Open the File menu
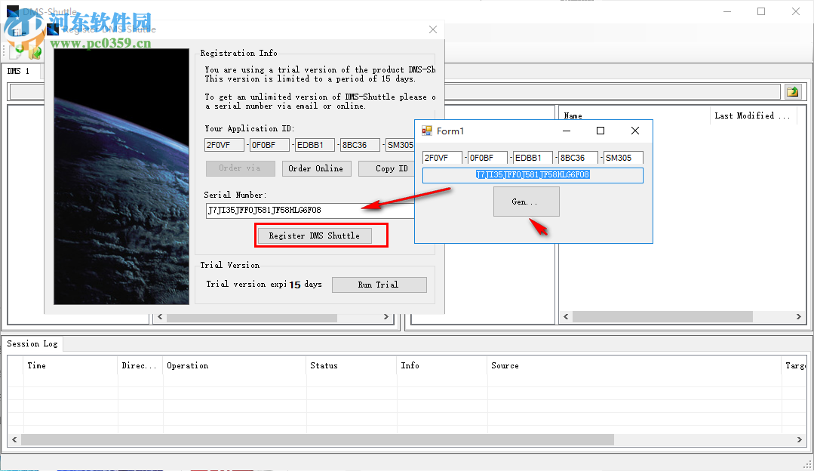Viewport: 814px width, 471px height. pos(17,32)
